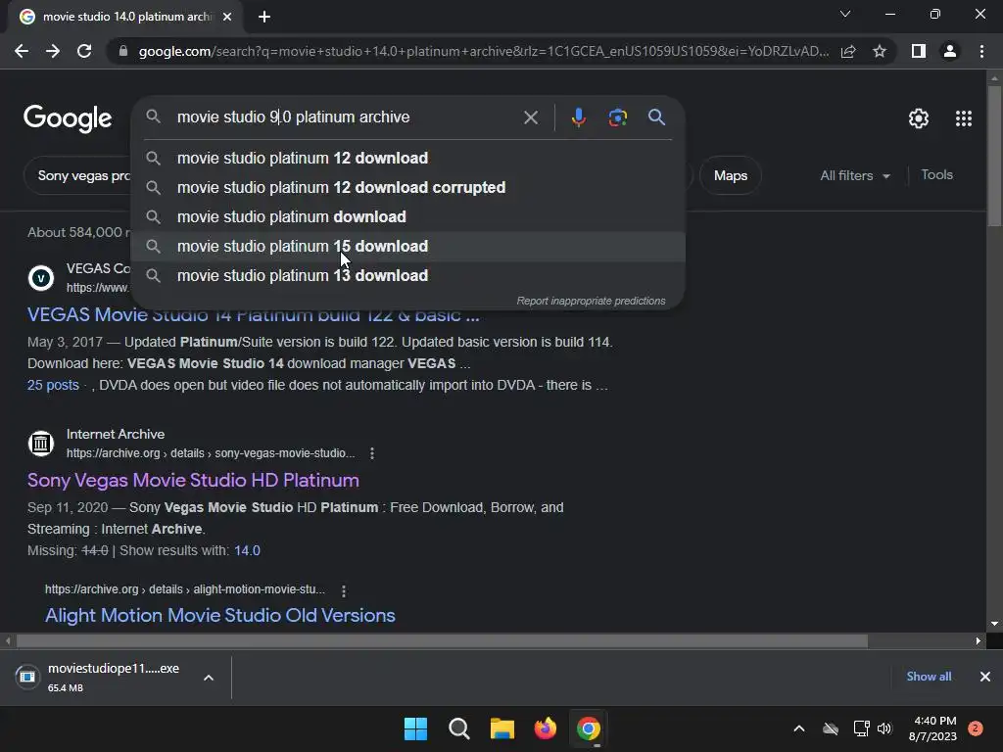Click the VEGAS site favicon
Viewport: 1003px width, 752px height.
pos(41,278)
